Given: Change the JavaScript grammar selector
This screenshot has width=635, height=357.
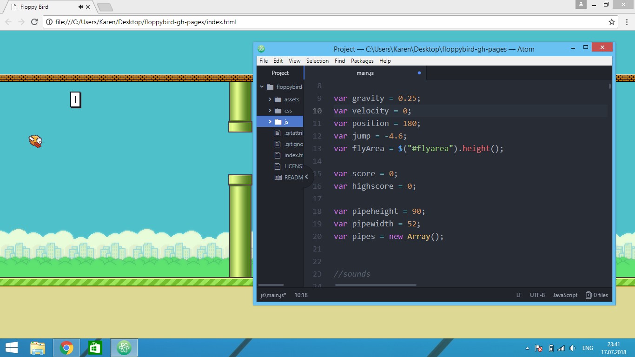Looking at the screenshot, I should point(565,295).
